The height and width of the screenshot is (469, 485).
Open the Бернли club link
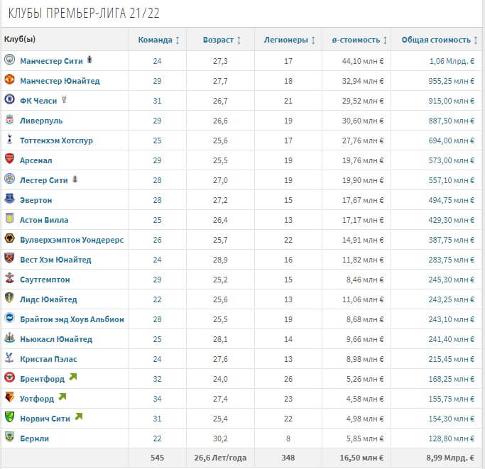point(34,438)
